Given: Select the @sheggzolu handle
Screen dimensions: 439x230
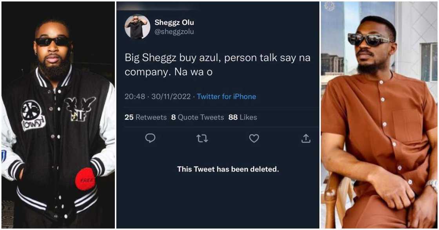Looking at the screenshot, I should (x=174, y=32).
